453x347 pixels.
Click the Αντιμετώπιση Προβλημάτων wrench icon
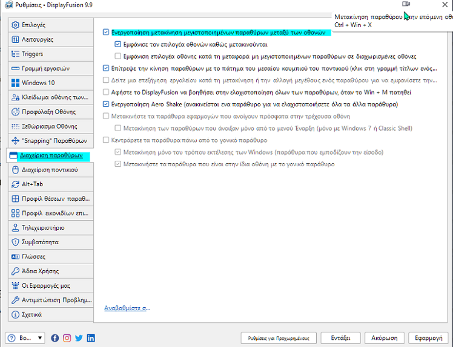[15, 300]
